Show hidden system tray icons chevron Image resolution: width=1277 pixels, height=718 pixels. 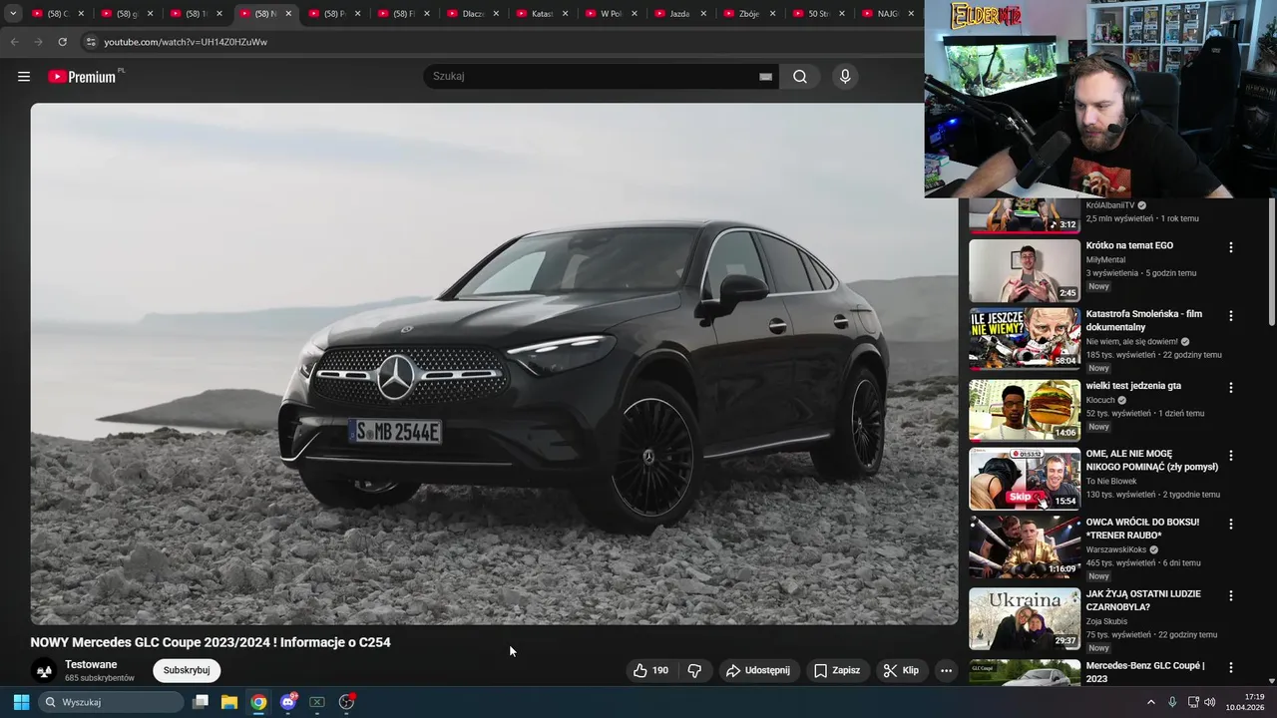point(1150,702)
